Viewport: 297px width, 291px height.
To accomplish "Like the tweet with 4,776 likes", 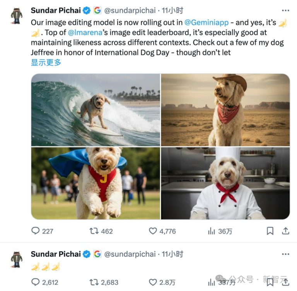I will click(153, 231).
